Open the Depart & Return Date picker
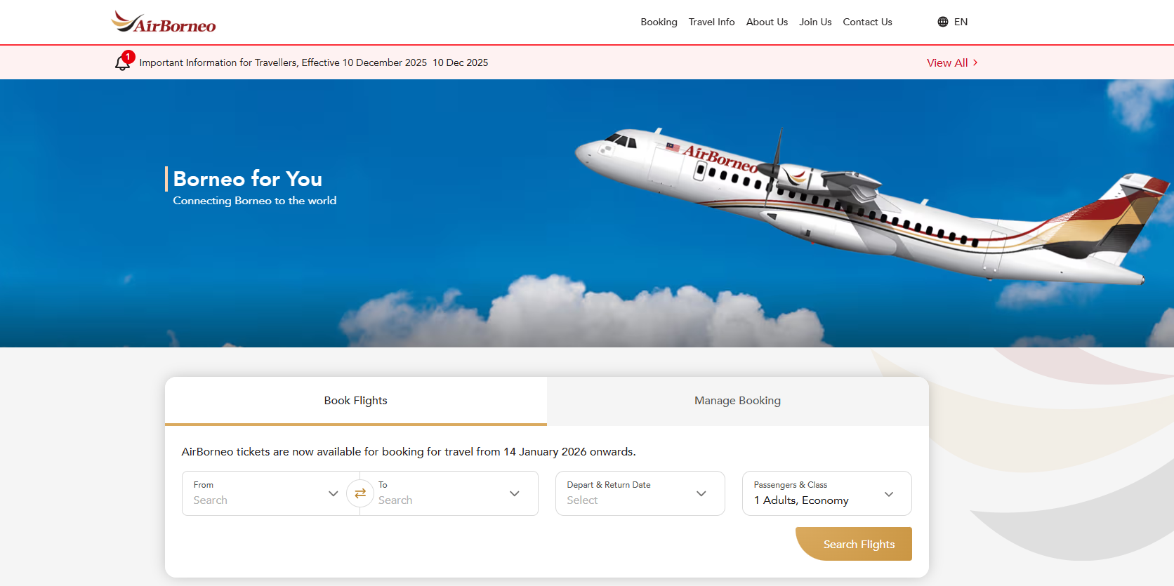This screenshot has width=1174, height=586. [640, 493]
